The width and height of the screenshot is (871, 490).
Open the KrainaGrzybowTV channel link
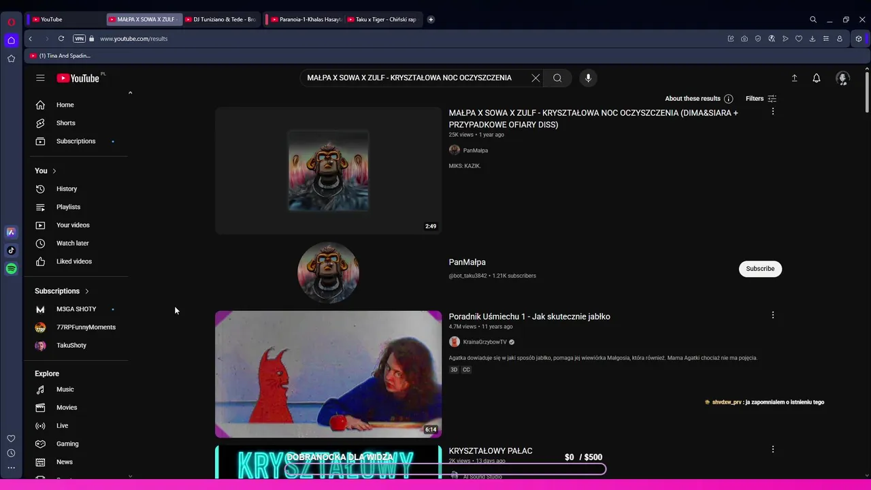(484, 342)
